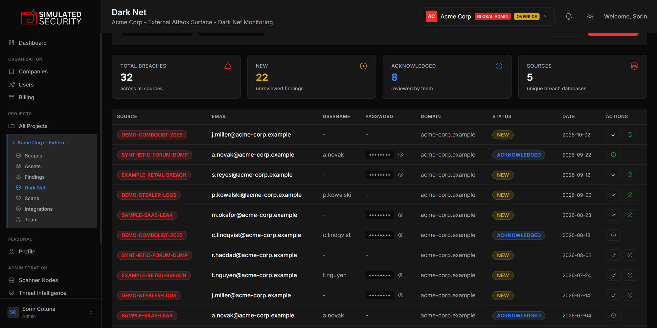This screenshot has width=657, height=328.
Task: Reveal the password on the 2026-09-22 row
Action: coord(401,154)
